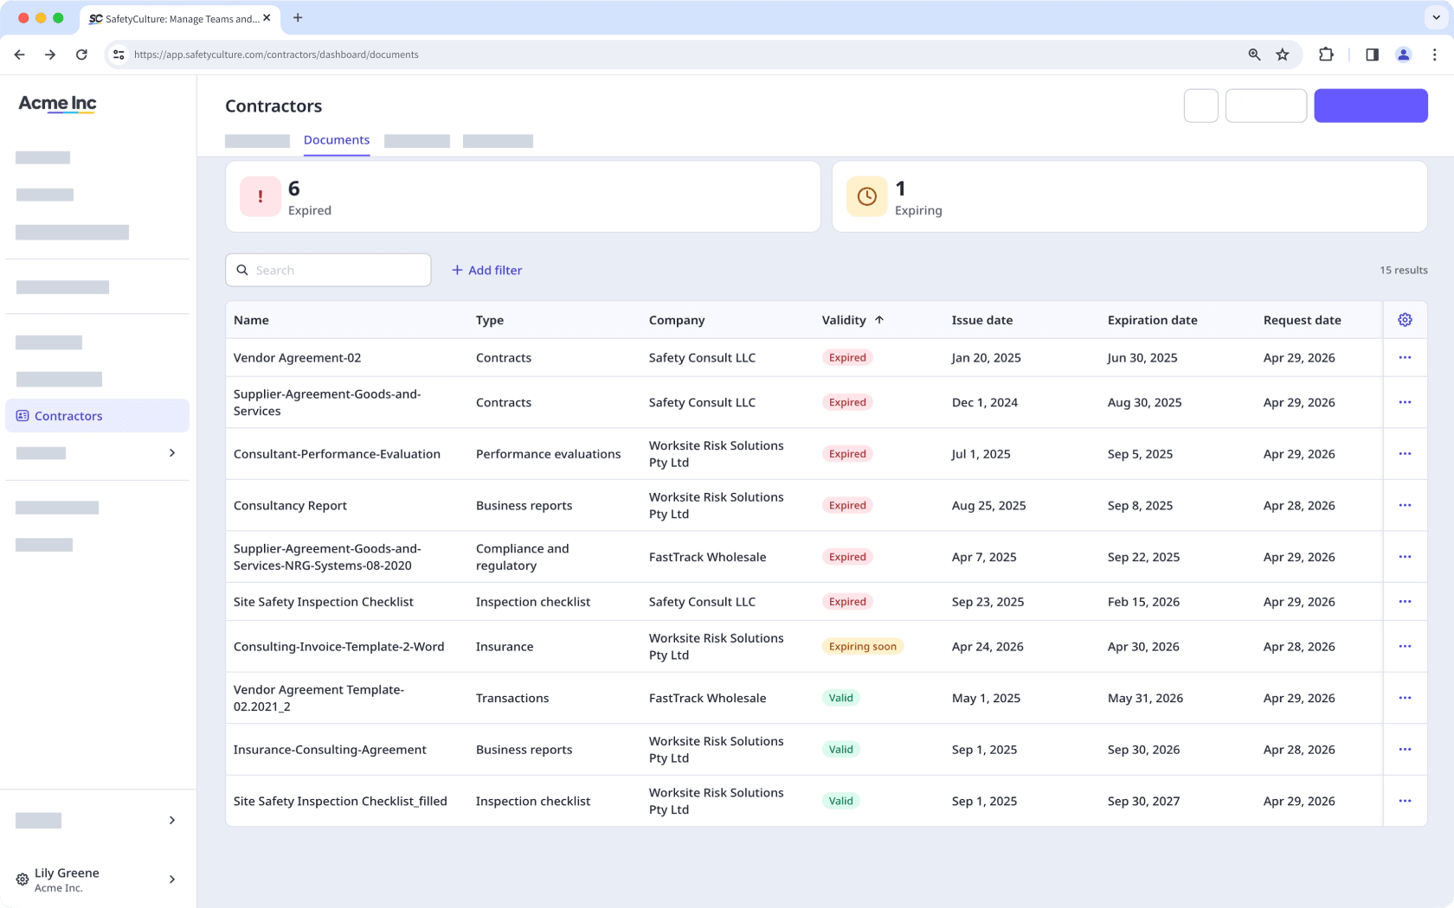This screenshot has height=908, width=1454.
Task: Open Chrome three-dot menu
Action: coord(1435,54)
